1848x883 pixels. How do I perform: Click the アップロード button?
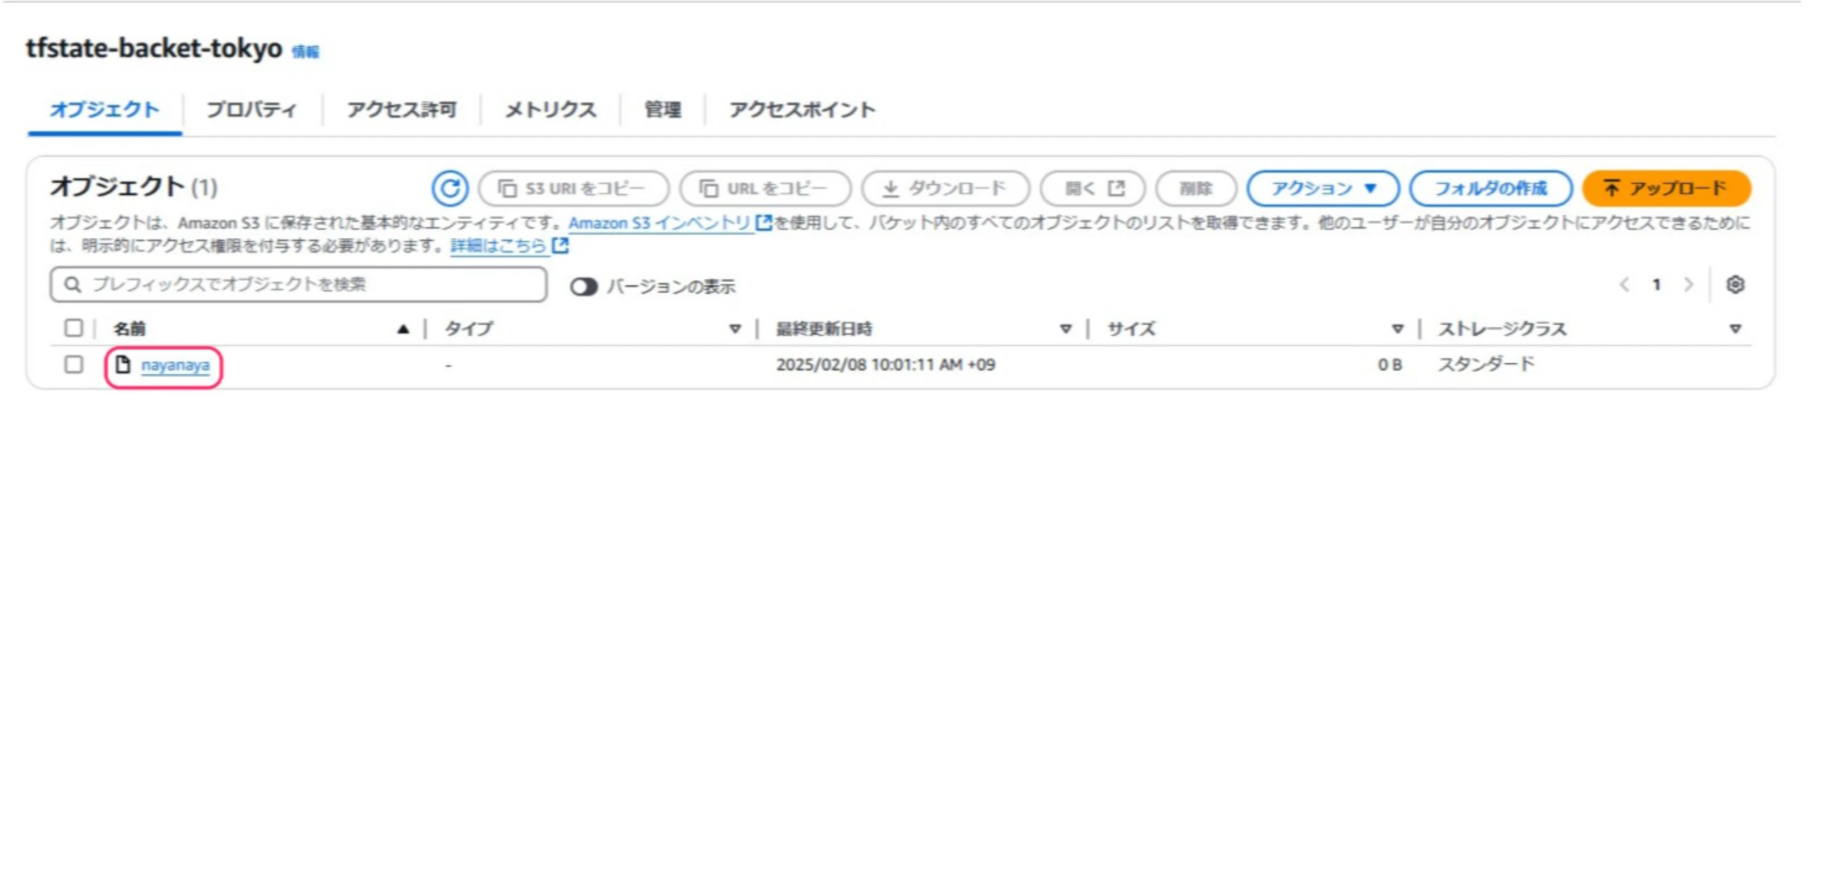coord(1666,189)
